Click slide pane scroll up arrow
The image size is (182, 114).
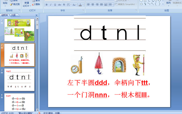pos(37,19)
